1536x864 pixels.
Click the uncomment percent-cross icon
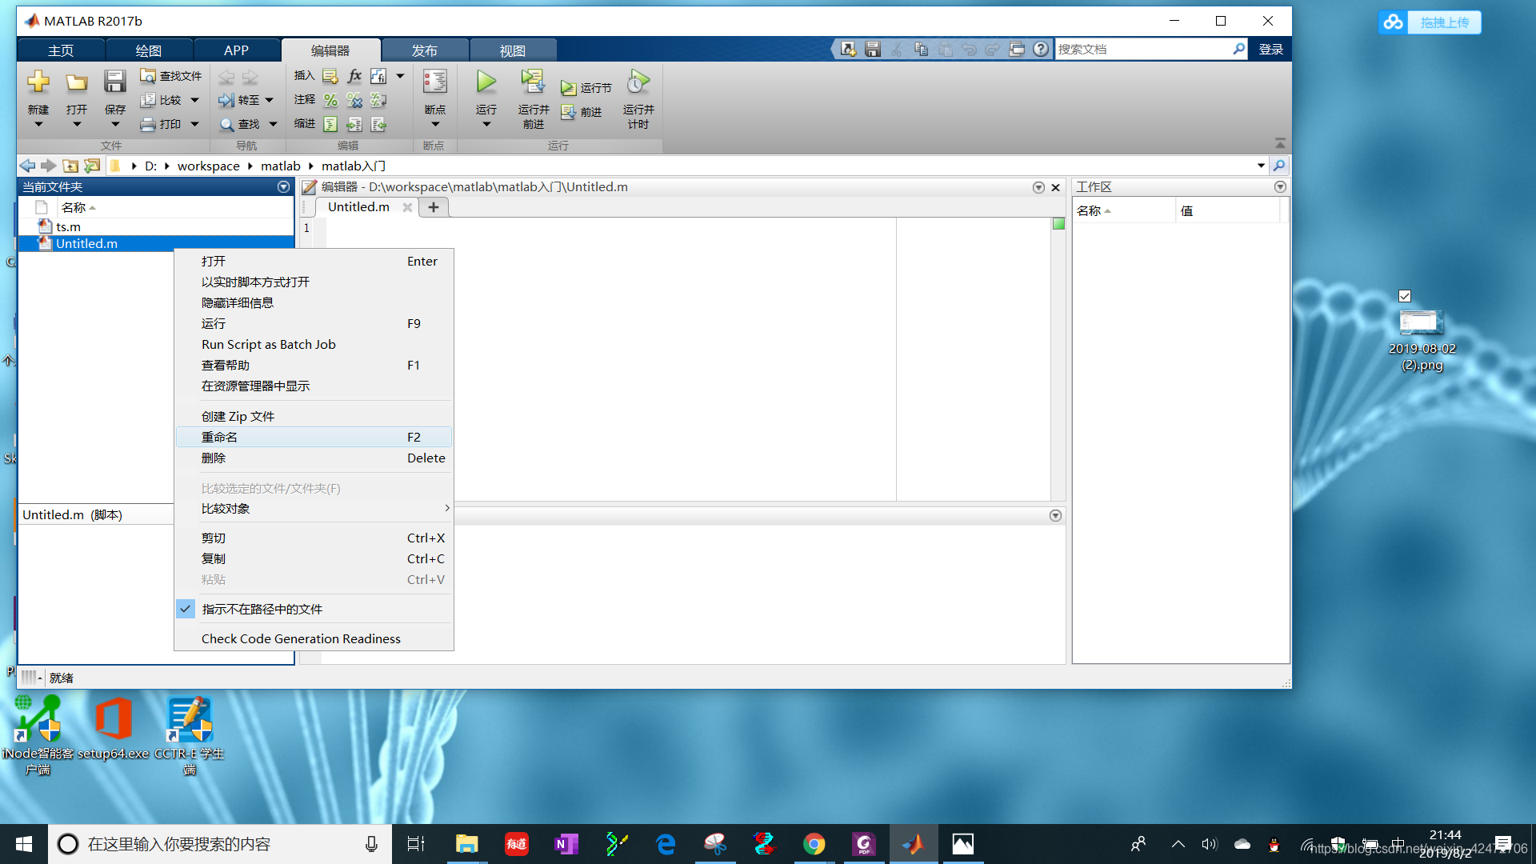click(x=354, y=100)
